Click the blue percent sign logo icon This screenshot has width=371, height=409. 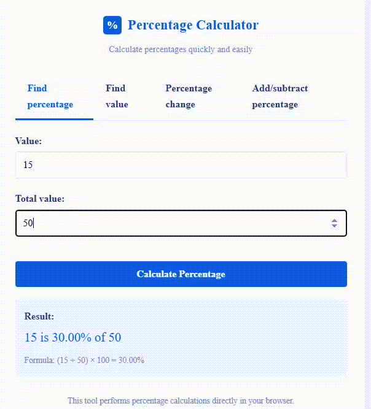(112, 25)
